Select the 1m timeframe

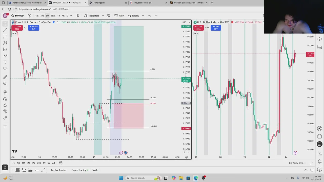click(37, 16)
